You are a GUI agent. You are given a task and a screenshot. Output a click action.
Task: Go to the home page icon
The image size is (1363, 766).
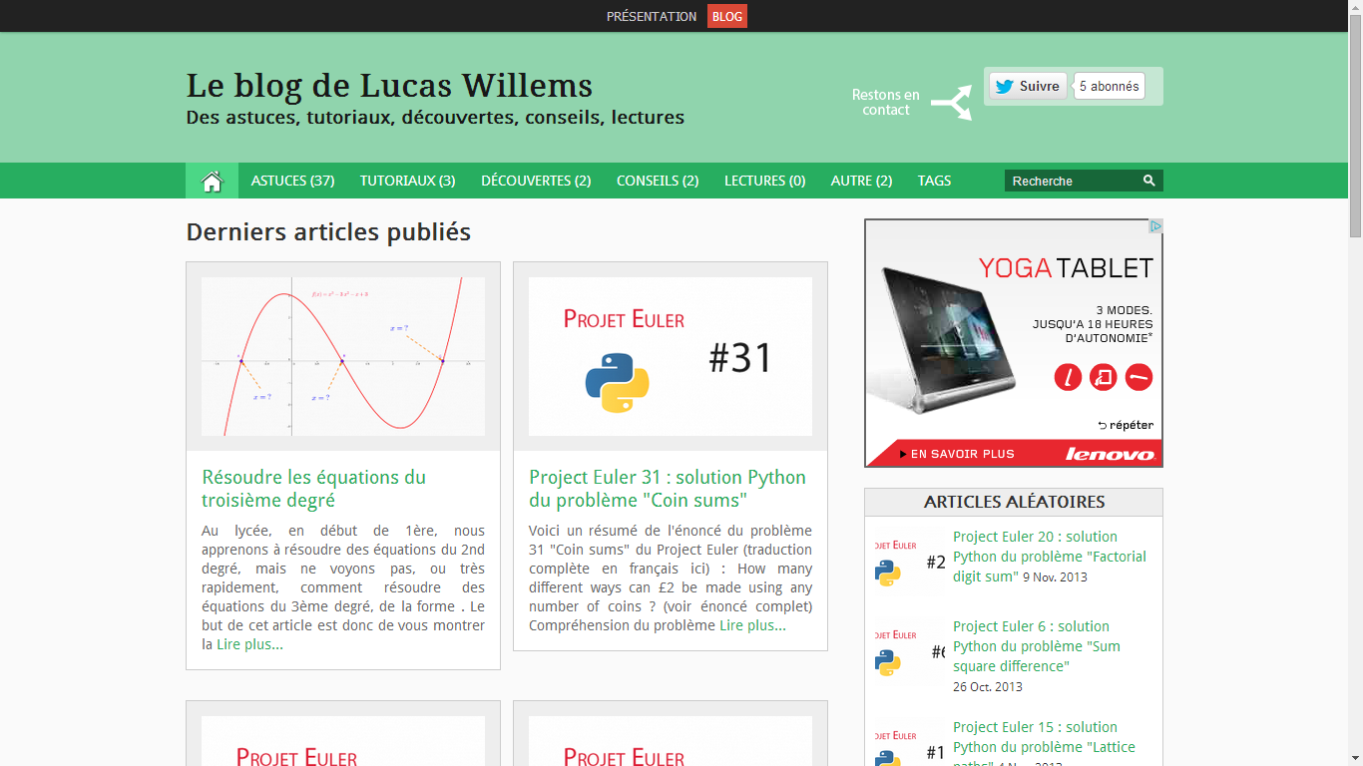tap(212, 181)
